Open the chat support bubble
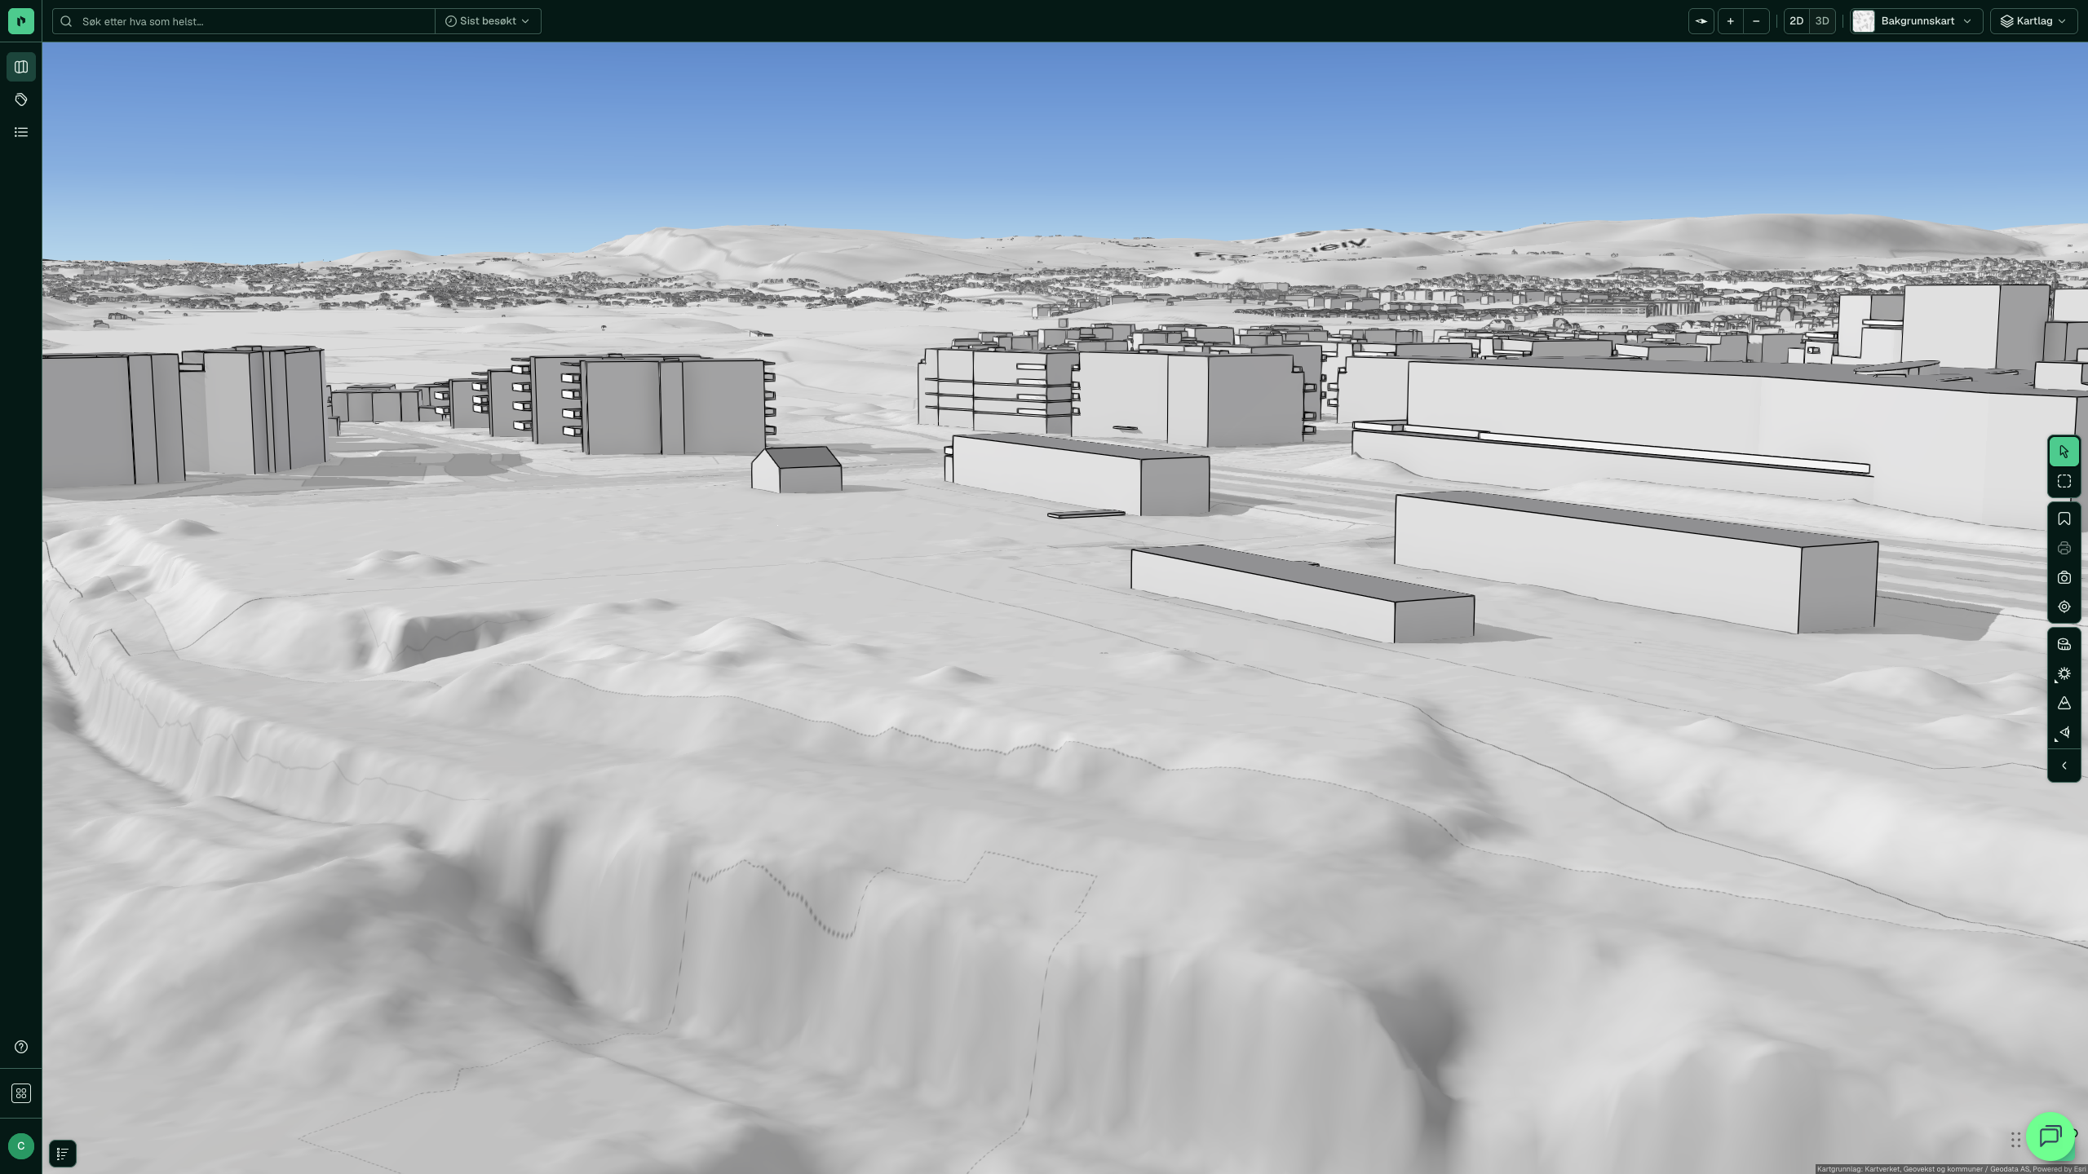This screenshot has height=1174, width=2088. pos(2050,1136)
